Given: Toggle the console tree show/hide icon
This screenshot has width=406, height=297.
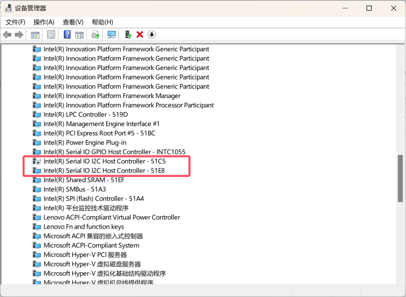Looking at the screenshot, I should [35, 35].
